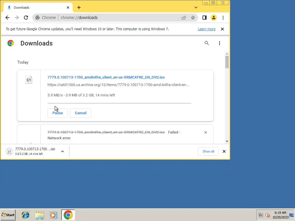Open network status tray icon
The height and width of the screenshot is (221, 295).
pos(260,215)
